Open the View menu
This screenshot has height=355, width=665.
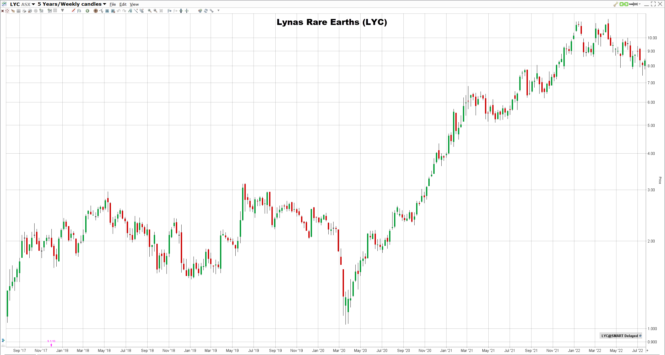pos(134,4)
